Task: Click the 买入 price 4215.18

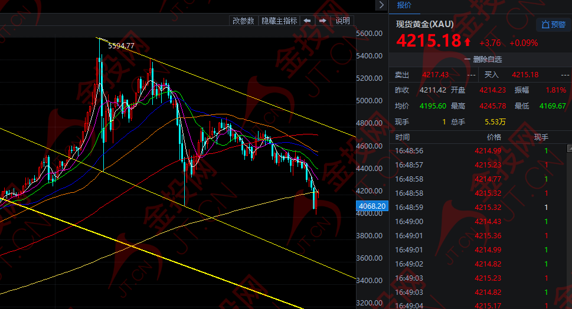Action: 525,75
